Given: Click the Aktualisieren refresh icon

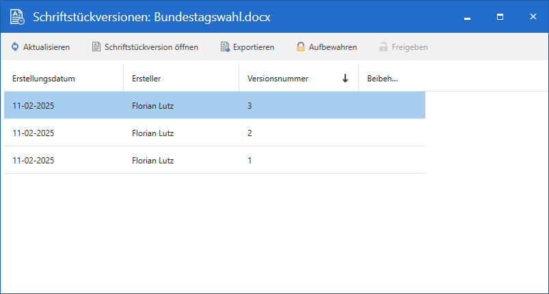Looking at the screenshot, I should 15,47.
